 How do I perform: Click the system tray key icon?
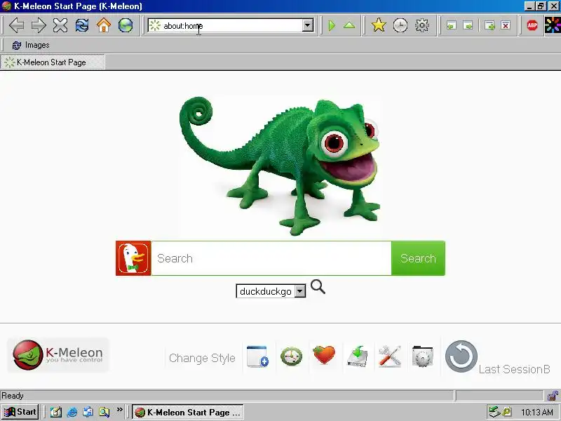point(506,412)
